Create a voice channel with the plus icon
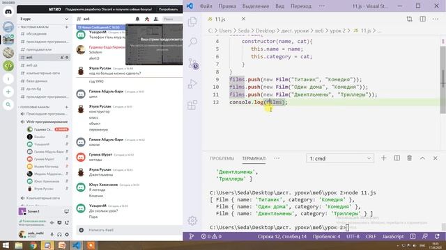Image resolution: width=446 pixels, height=250 pixels. 67,107
